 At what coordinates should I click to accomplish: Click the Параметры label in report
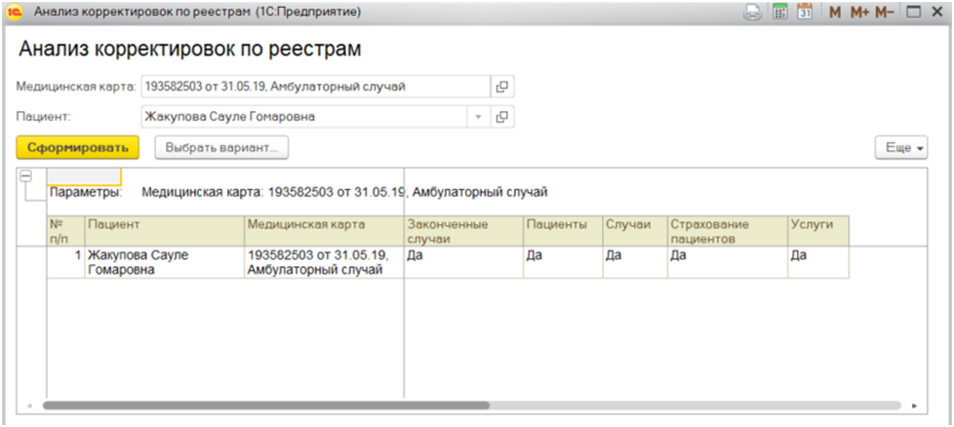(86, 193)
